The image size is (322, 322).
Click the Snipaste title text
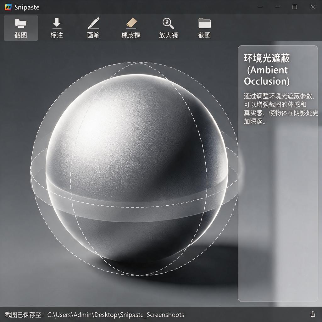(x=27, y=8)
